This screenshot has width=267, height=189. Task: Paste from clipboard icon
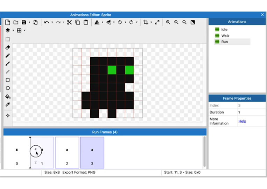pos(86,22)
